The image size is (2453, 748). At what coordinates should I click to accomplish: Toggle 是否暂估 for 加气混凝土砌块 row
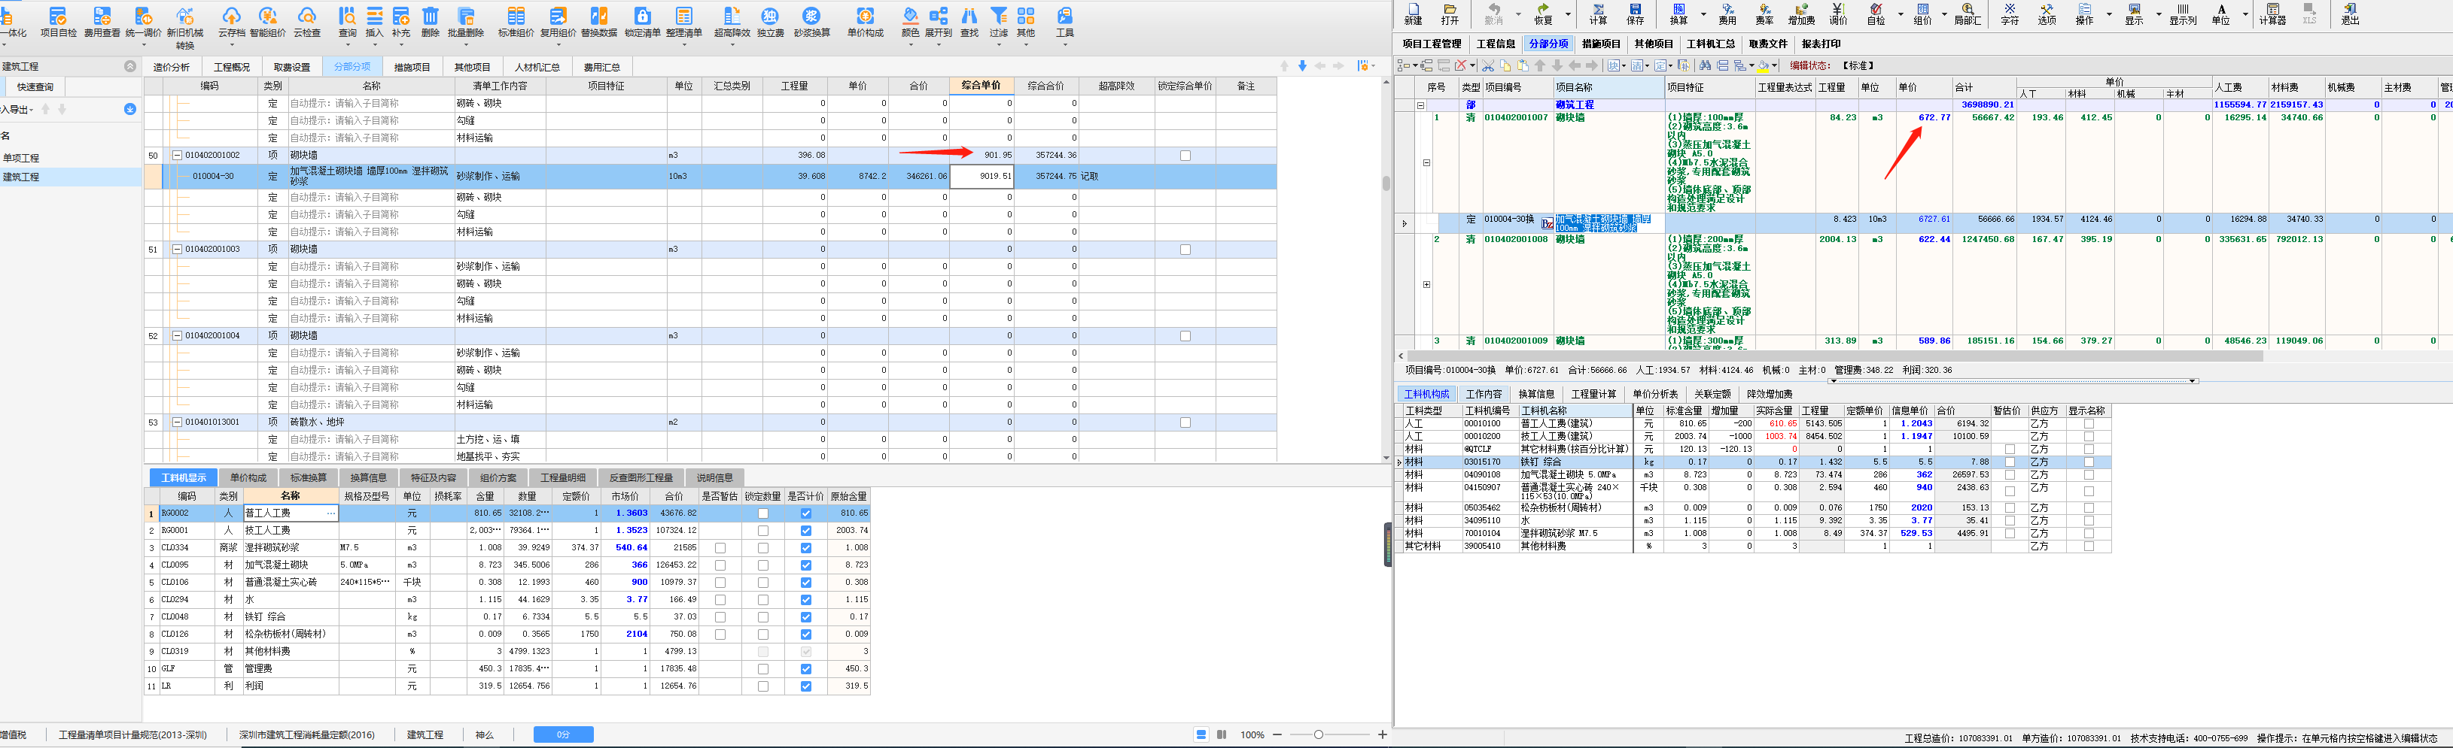[x=720, y=565]
